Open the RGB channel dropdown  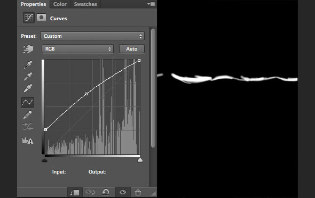tap(77, 49)
